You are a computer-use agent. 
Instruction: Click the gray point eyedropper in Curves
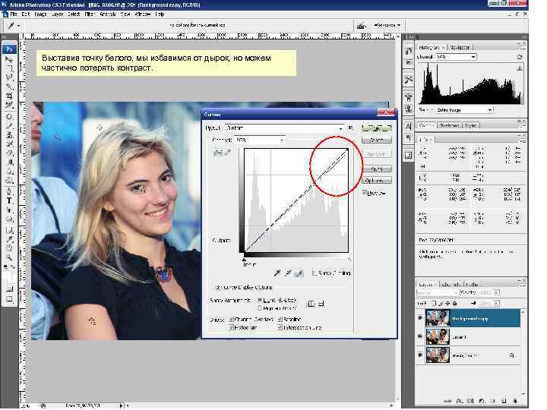click(x=288, y=273)
